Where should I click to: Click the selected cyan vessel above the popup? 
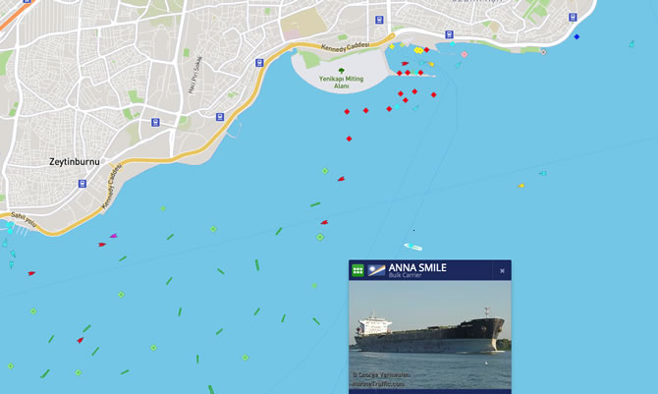point(412,247)
